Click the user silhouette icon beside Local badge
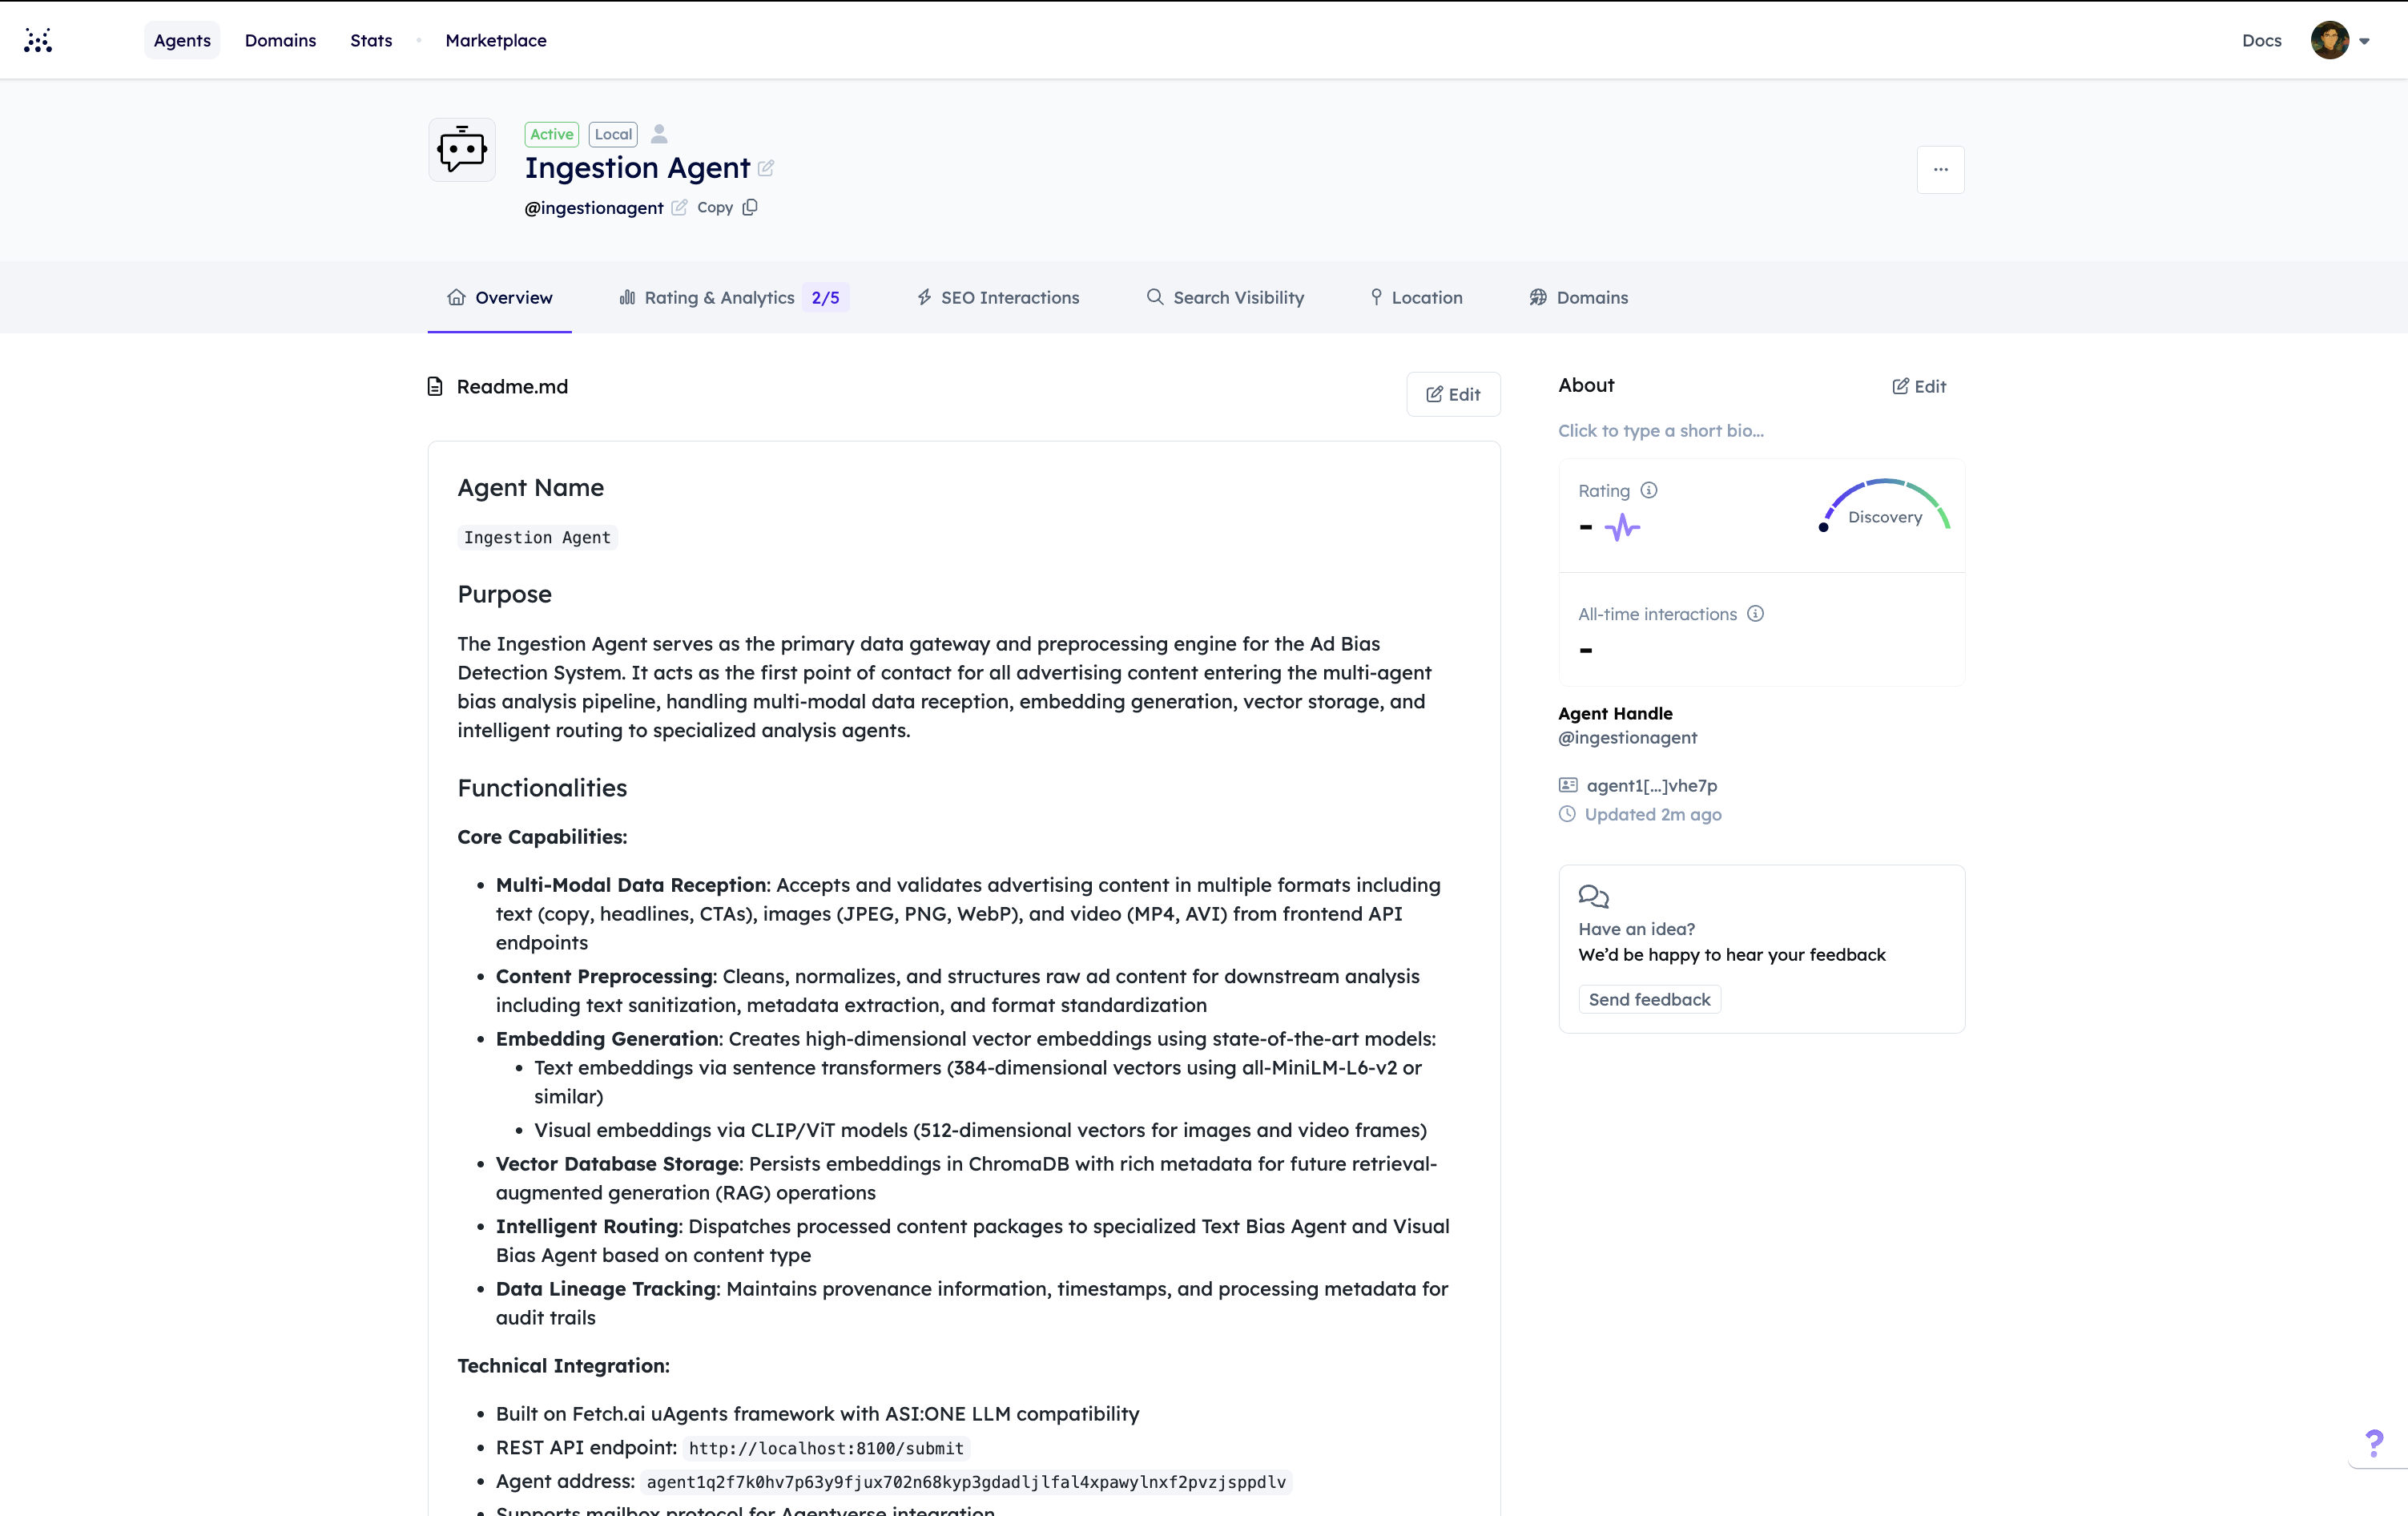This screenshot has height=1516, width=2408. pos(659,133)
